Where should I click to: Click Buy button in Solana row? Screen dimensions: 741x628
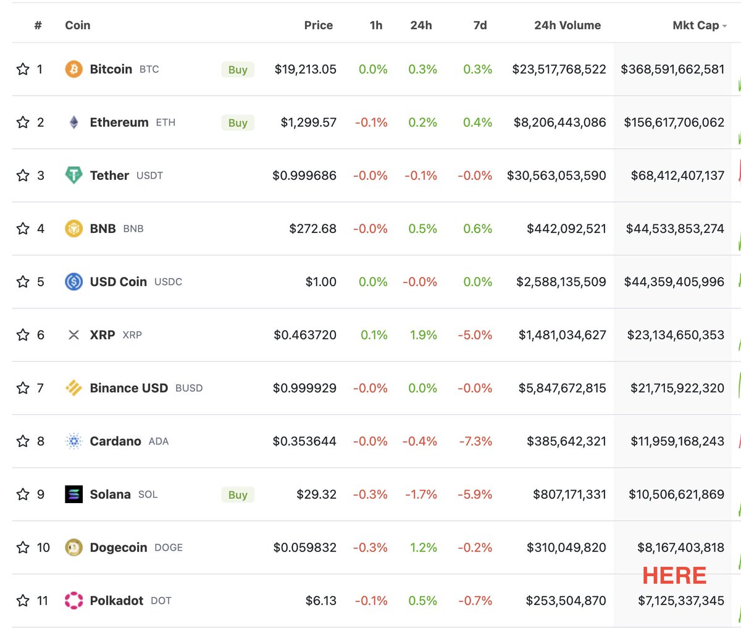(x=238, y=495)
